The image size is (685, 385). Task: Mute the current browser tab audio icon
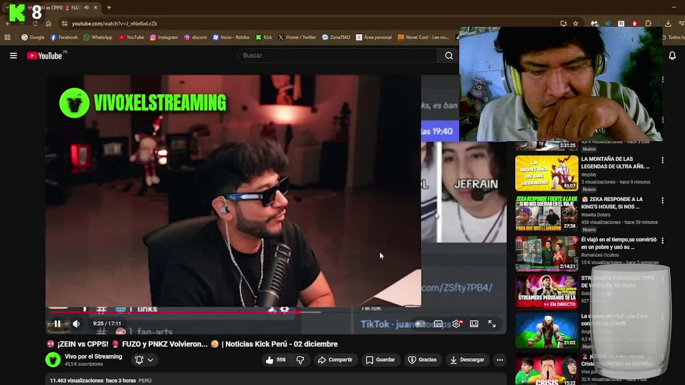point(86,7)
